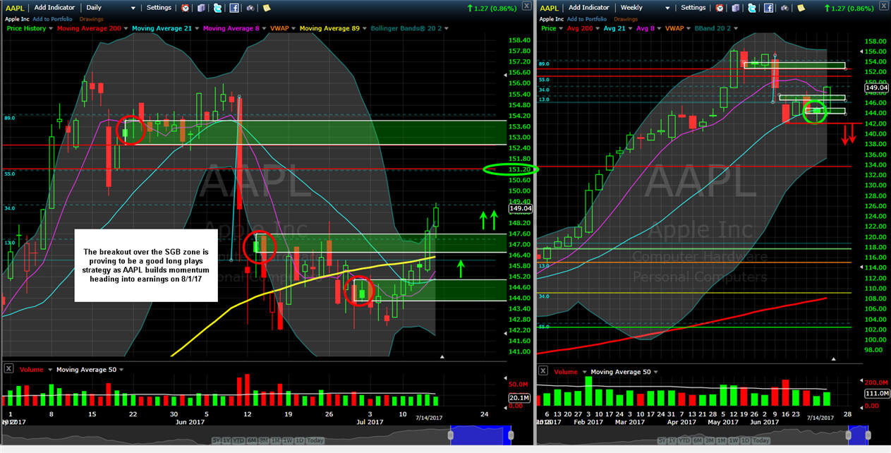Viewport: 891px width, 453px height.
Task: Expand Moving Average 8 options in Daily chart
Action: [x=263, y=29]
